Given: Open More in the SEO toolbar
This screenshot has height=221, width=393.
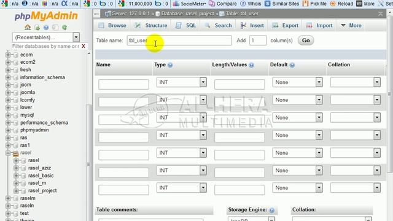Looking at the screenshot, I should point(365,4).
